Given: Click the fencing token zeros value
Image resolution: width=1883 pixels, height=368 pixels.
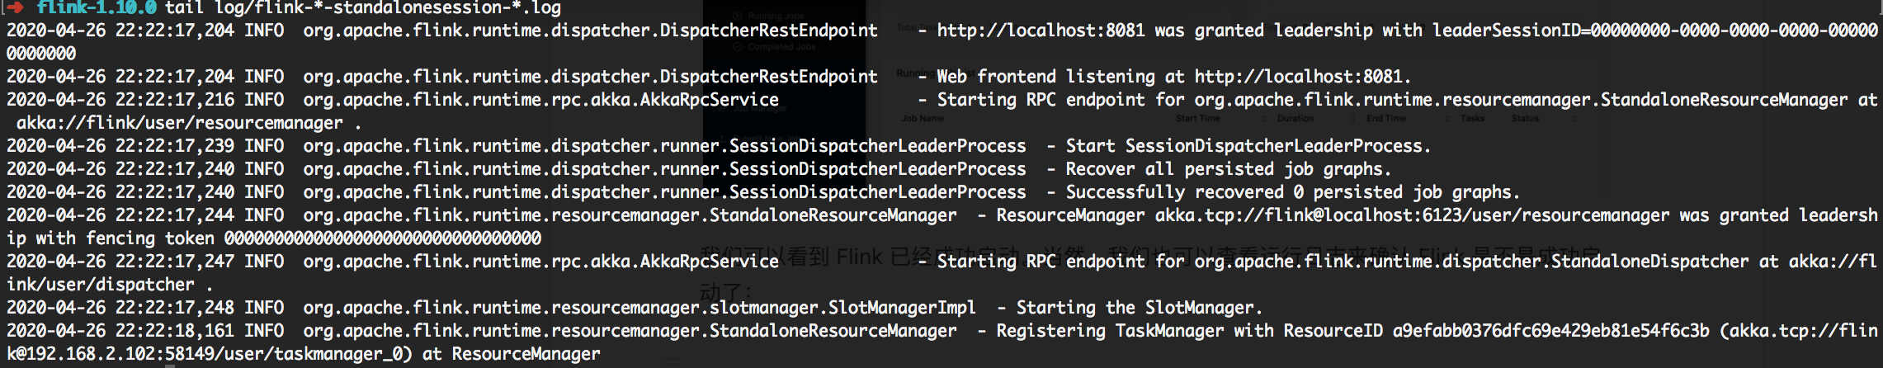Looking at the screenshot, I should click(x=383, y=238).
